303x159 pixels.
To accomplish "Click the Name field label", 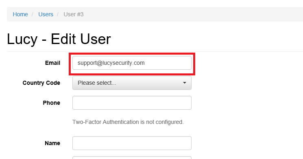I will pyautogui.click(x=52, y=143).
